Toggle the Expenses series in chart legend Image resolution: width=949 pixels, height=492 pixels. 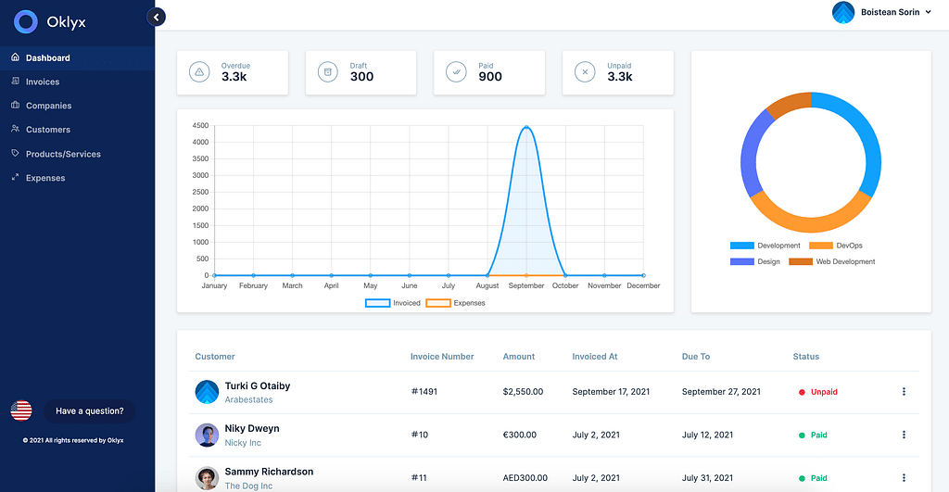(x=455, y=303)
